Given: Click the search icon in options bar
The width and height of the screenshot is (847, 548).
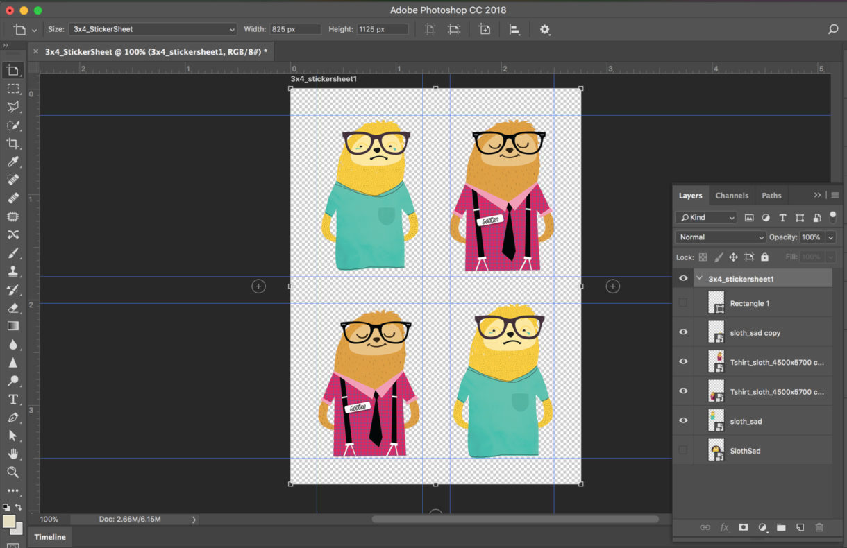Looking at the screenshot, I should coord(833,30).
